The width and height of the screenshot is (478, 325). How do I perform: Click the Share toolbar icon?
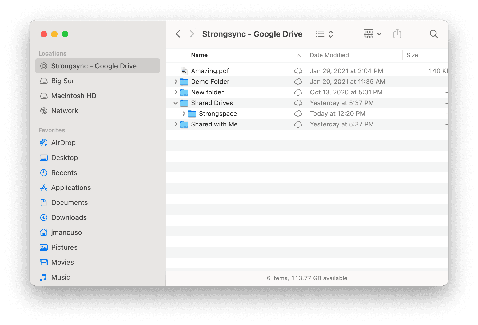[x=397, y=34]
